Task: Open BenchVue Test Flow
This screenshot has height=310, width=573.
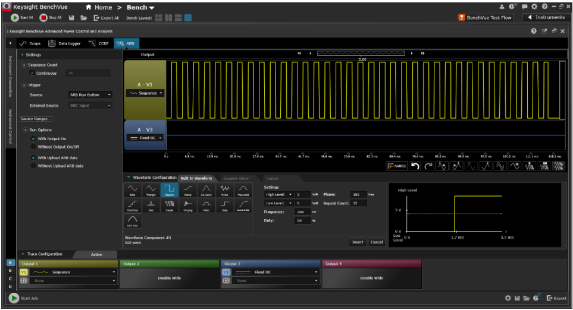Action: coord(486,17)
